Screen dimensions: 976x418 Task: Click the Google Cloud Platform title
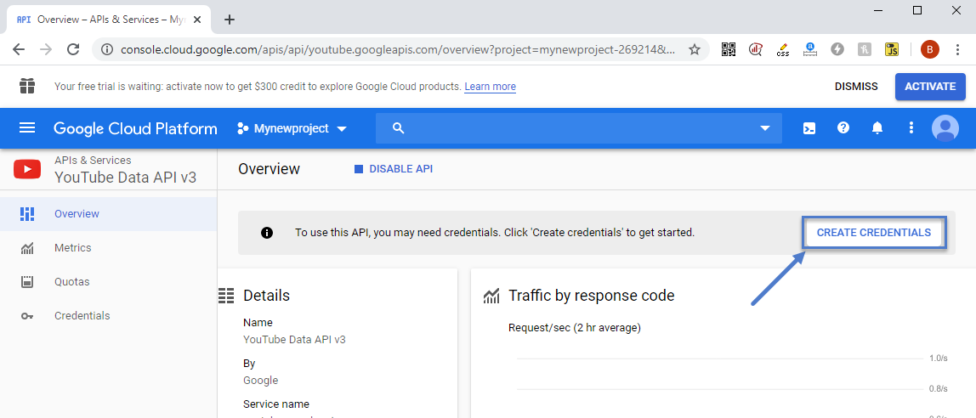click(x=135, y=129)
